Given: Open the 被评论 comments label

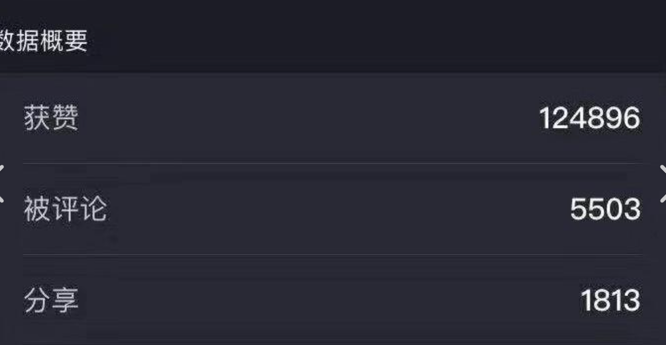Looking at the screenshot, I should (x=66, y=209).
